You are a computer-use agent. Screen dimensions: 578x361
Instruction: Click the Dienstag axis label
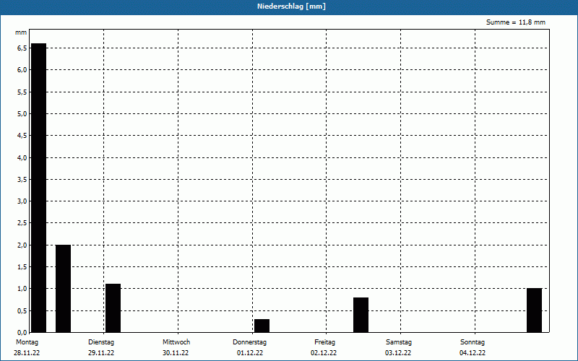[x=101, y=342]
